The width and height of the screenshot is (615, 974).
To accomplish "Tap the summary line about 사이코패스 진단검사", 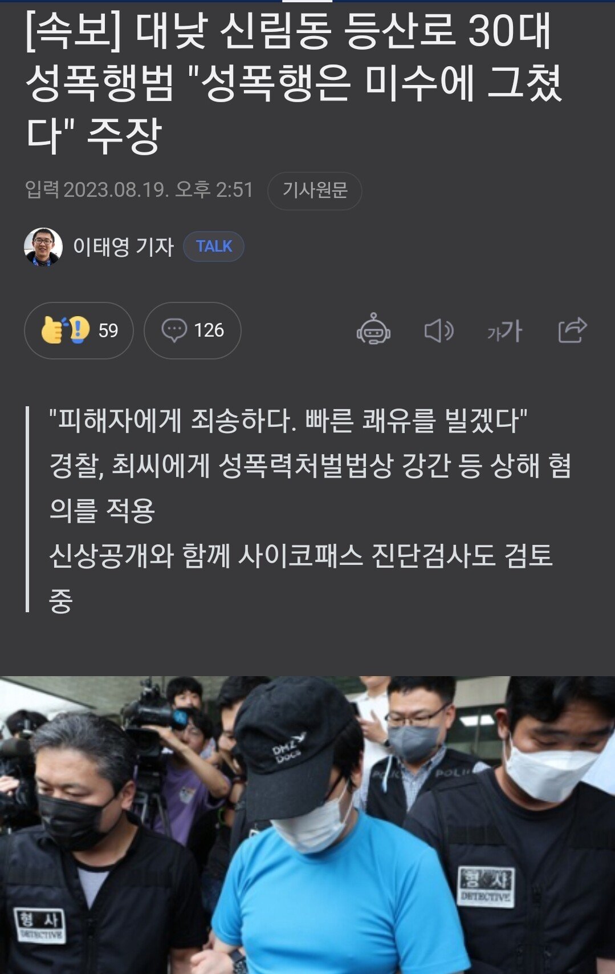I will 301,577.
